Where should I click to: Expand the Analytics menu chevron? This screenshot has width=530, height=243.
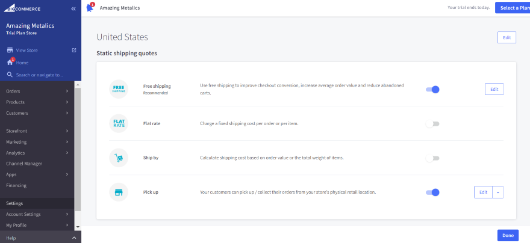[x=67, y=153]
